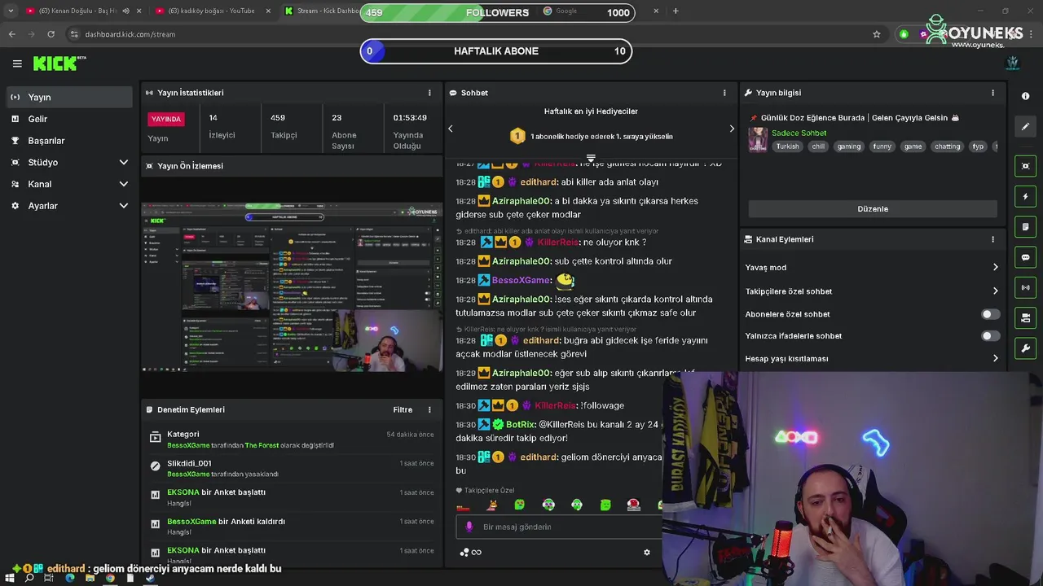1043x586 pixels.
Task: Bookmark this page with the star icon
Action: tap(877, 34)
